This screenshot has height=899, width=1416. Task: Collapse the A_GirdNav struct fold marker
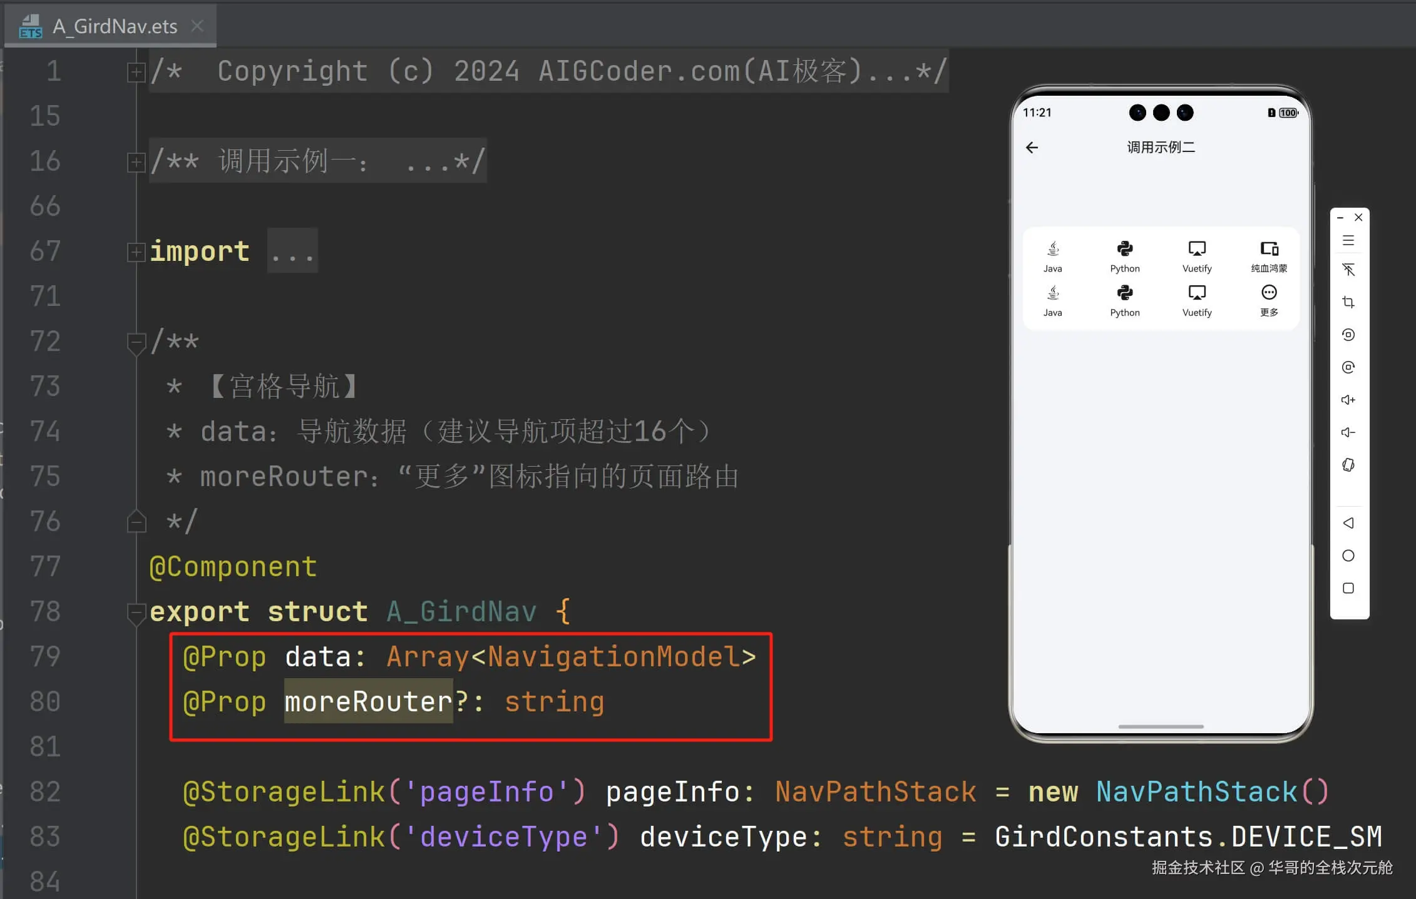tap(135, 612)
